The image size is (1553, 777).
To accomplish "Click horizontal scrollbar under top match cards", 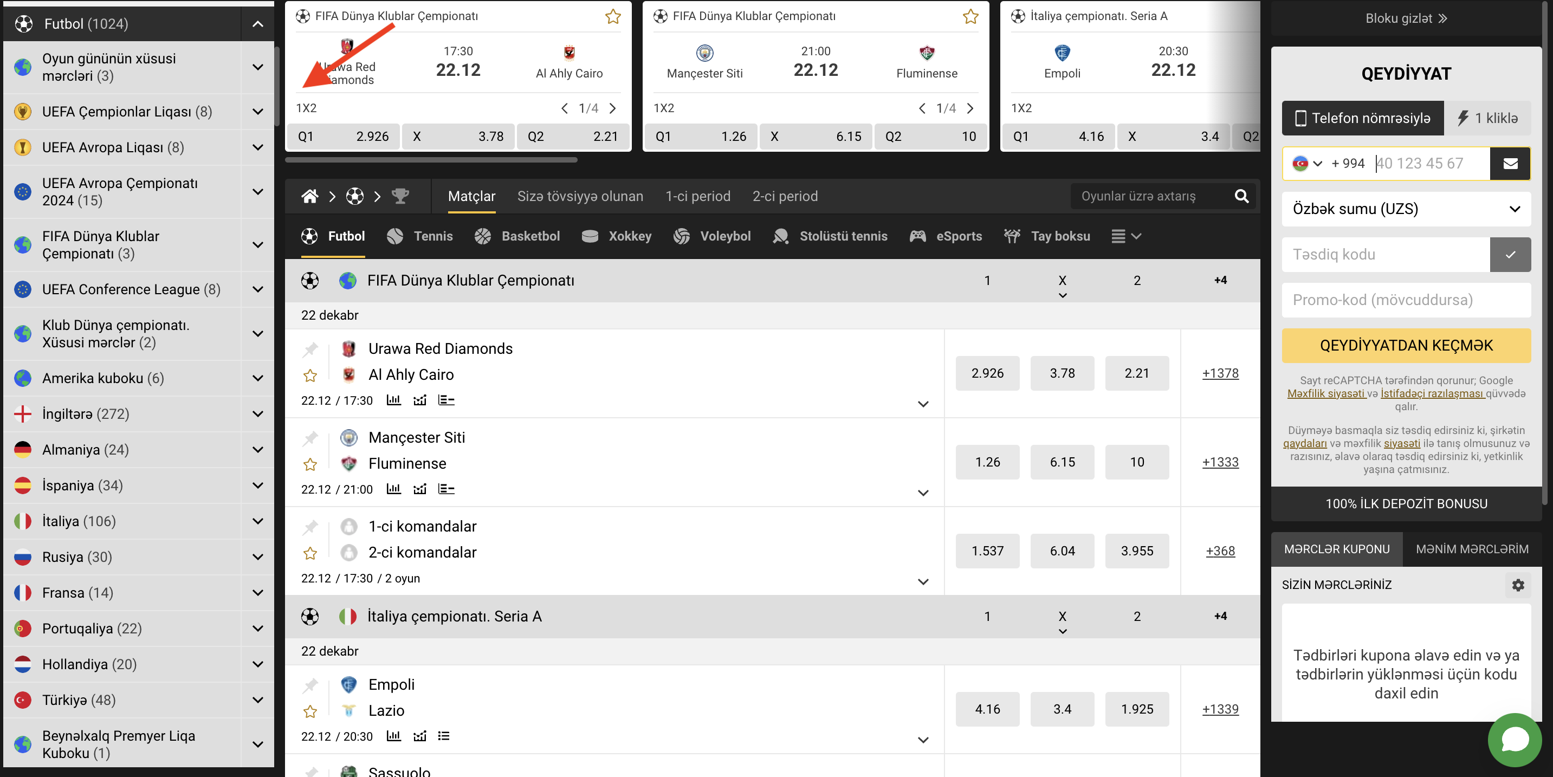I will (431, 160).
